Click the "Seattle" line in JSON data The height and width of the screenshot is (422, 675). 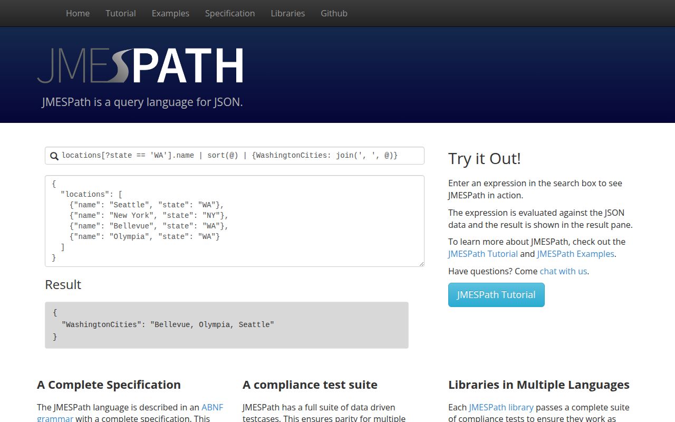coord(147,205)
